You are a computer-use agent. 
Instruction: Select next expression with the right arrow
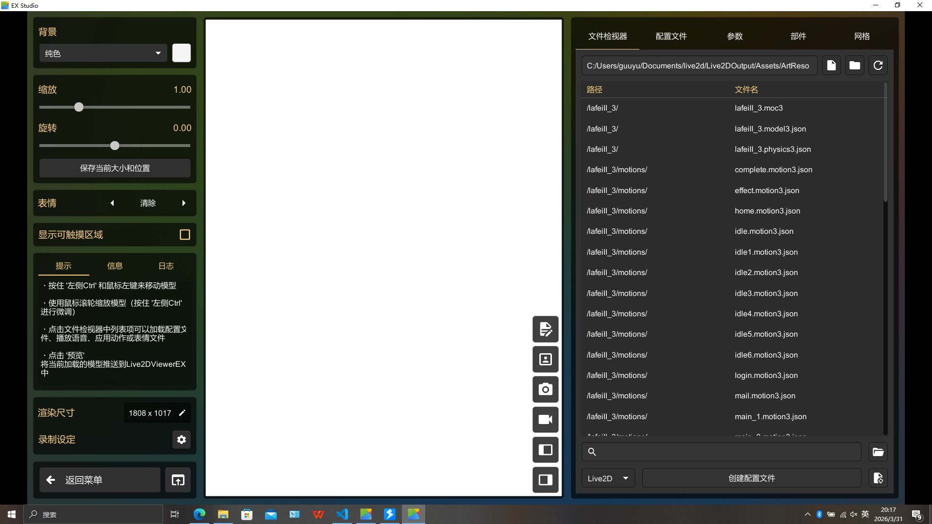click(184, 203)
